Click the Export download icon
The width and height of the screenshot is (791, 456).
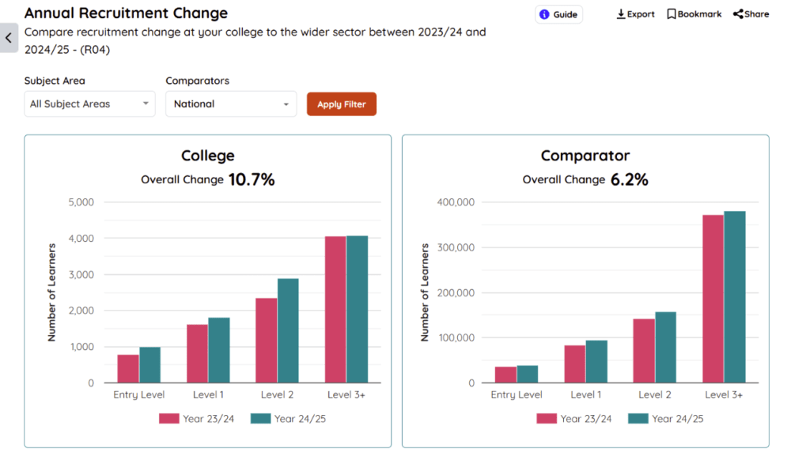point(621,14)
